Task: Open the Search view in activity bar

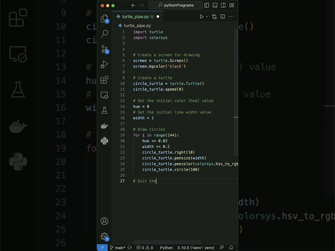Action: (x=105, y=33)
